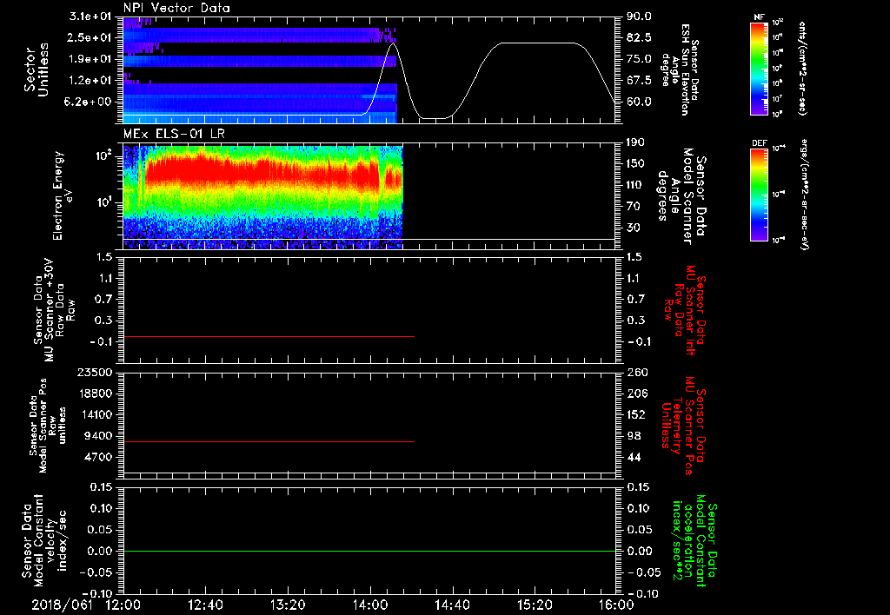
Task: Click the "2018/061" date label
Action: click(63, 605)
